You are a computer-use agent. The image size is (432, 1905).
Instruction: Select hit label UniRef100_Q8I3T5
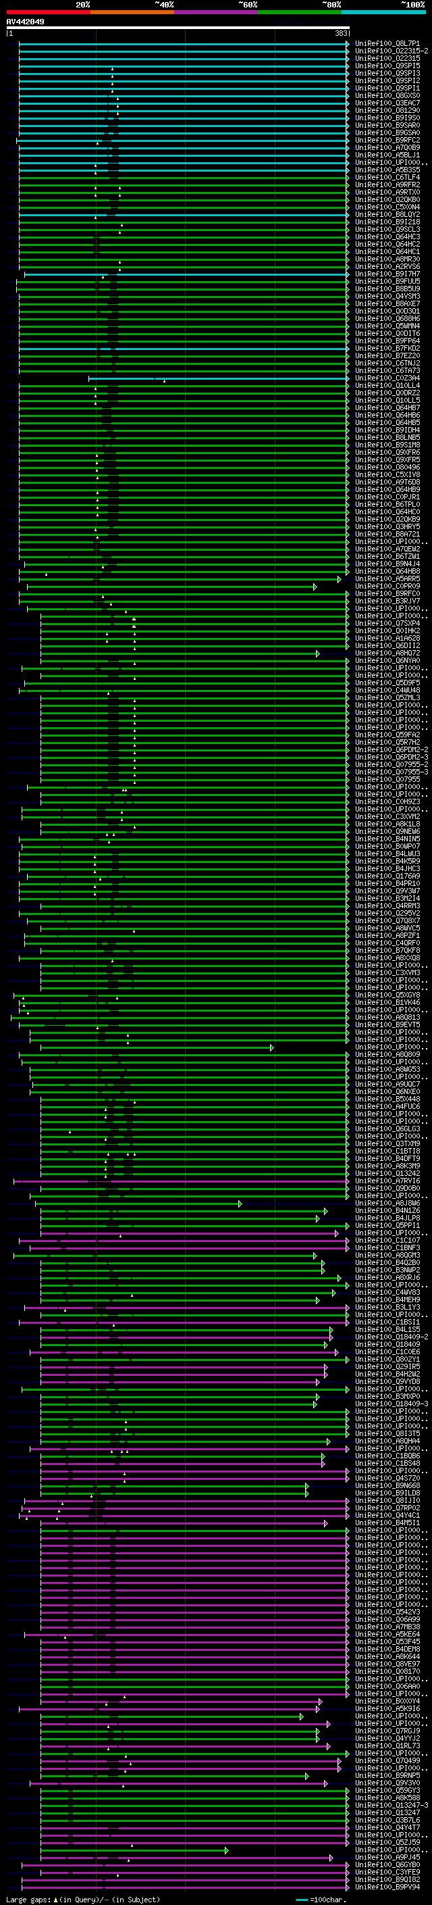pos(387,1434)
